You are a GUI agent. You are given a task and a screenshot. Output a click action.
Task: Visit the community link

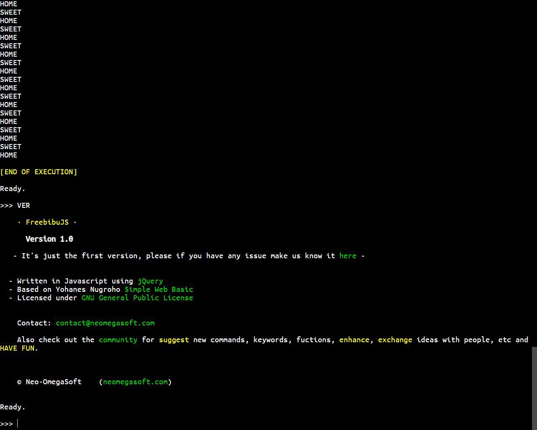[x=118, y=340]
